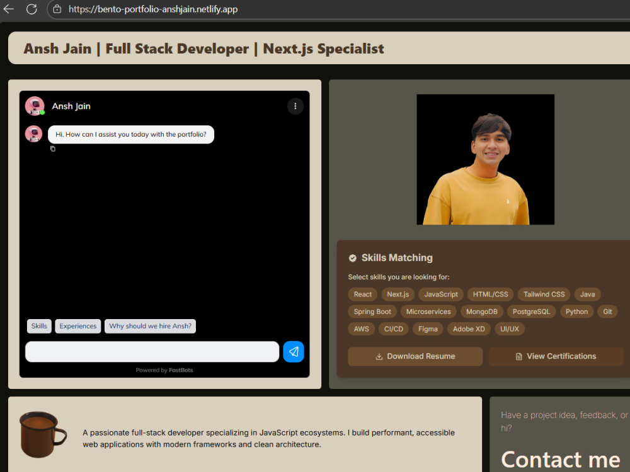Focus the chat message input field
The height and width of the screenshot is (472, 630).
click(x=152, y=352)
